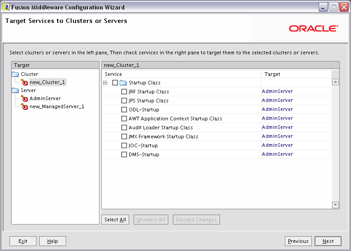This screenshot has height=251, width=351.
Task: Click the service list scroll down arrow
Action: click(335, 205)
